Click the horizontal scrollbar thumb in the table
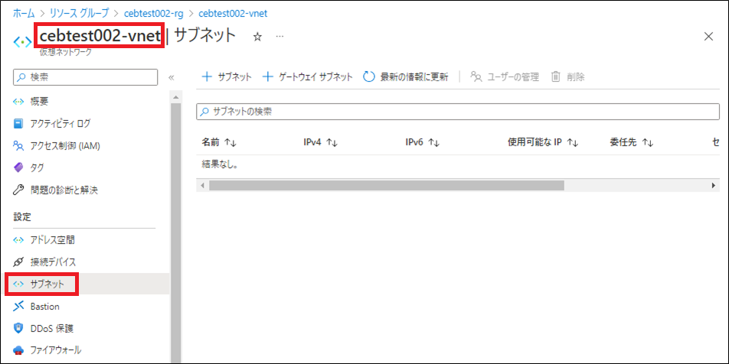Viewport: 729px width, 364px height. [387, 185]
